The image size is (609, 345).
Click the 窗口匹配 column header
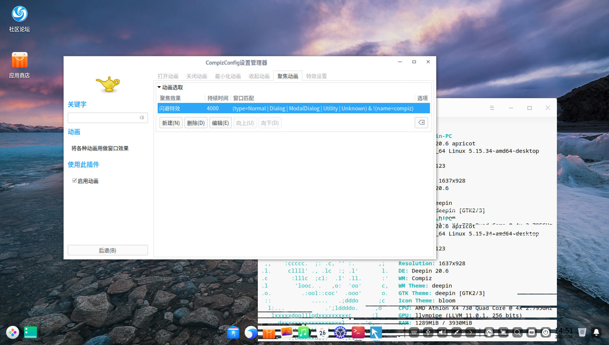[244, 98]
